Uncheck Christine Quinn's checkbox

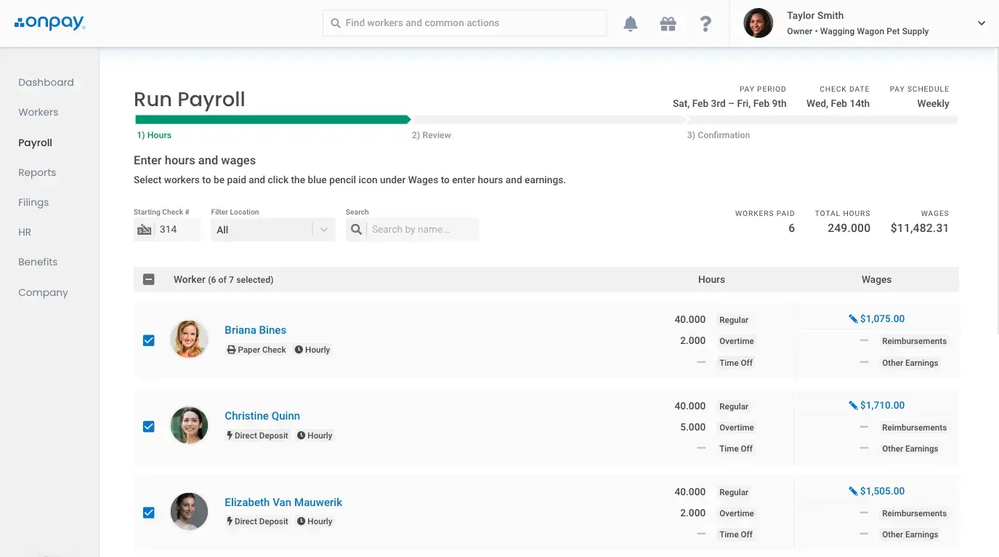point(149,426)
